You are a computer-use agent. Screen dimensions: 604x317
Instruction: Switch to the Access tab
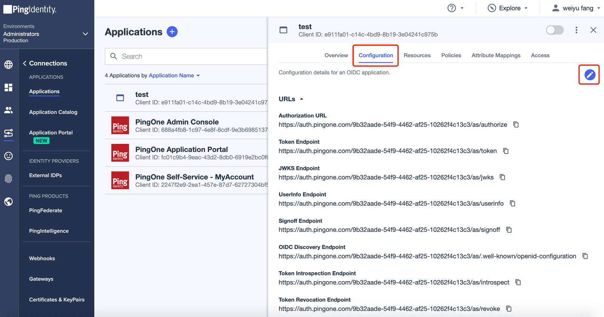pos(540,55)
